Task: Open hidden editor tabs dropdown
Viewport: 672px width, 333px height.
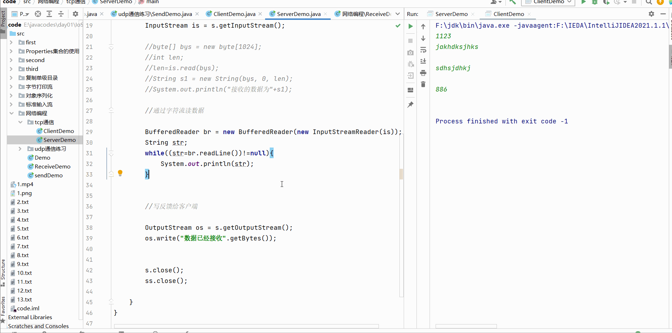Action: click(398, 14)
